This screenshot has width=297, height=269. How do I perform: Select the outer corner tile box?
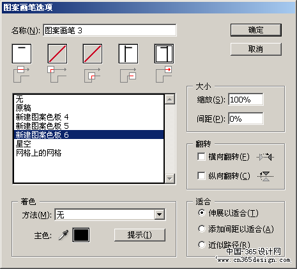coord(57,54)
